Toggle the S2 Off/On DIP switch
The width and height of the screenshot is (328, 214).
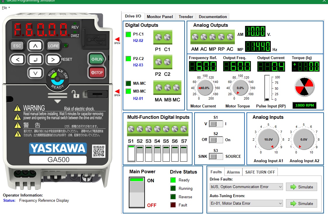216,140
